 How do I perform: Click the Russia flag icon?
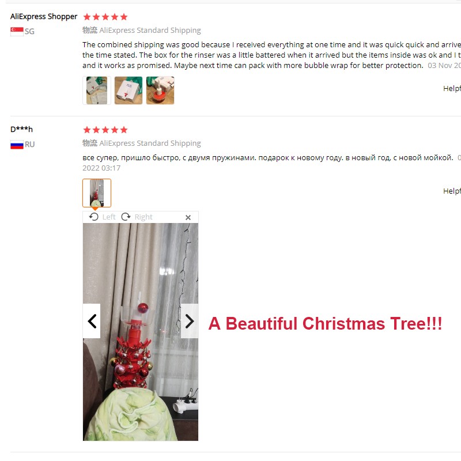[17, 145]
